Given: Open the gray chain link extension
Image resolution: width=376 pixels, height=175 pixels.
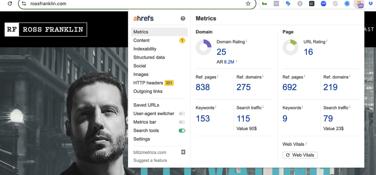Looking at the screenshot, I should click(x=335, y=4).
